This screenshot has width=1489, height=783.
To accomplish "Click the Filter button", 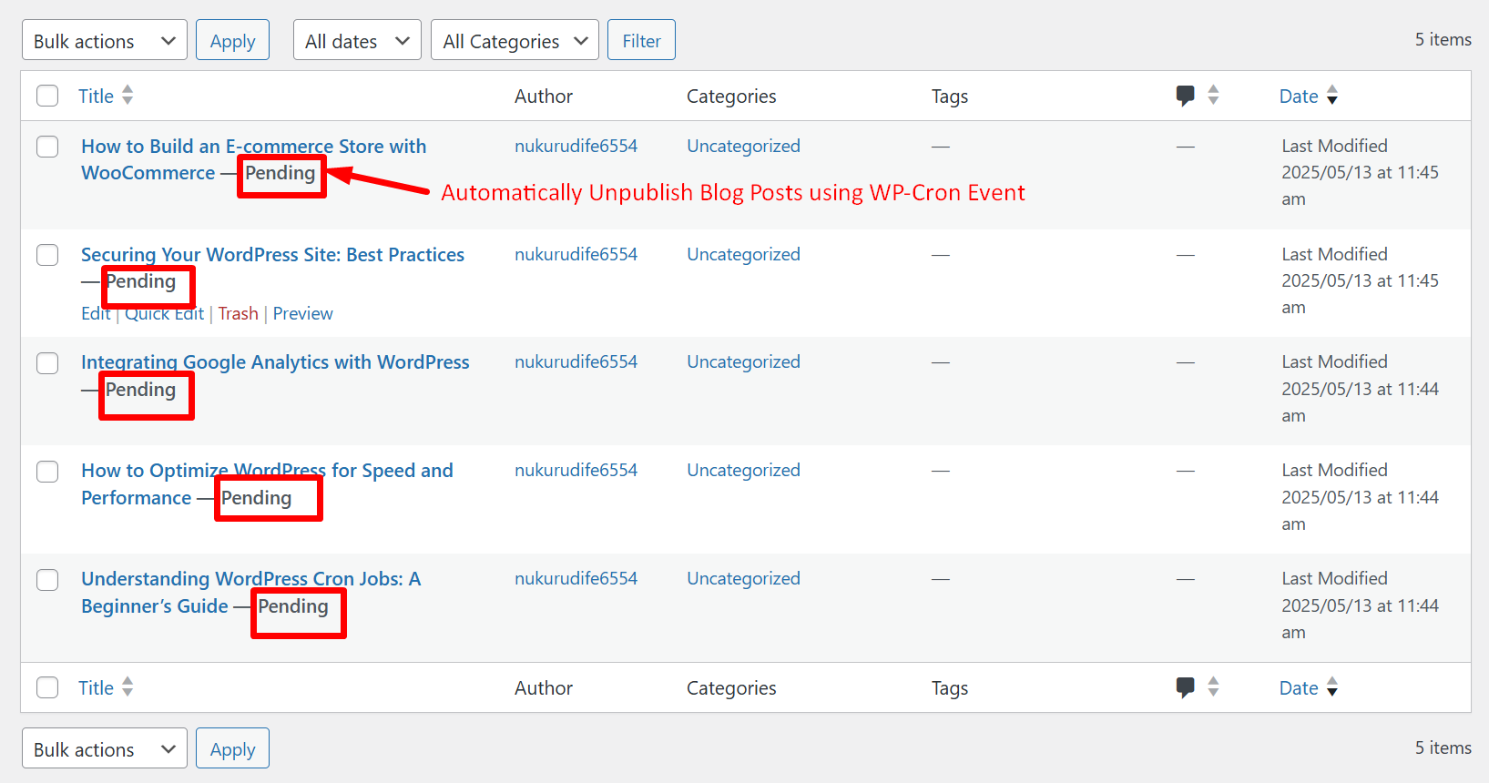I will pyautogui.click(x=641, y=41).
